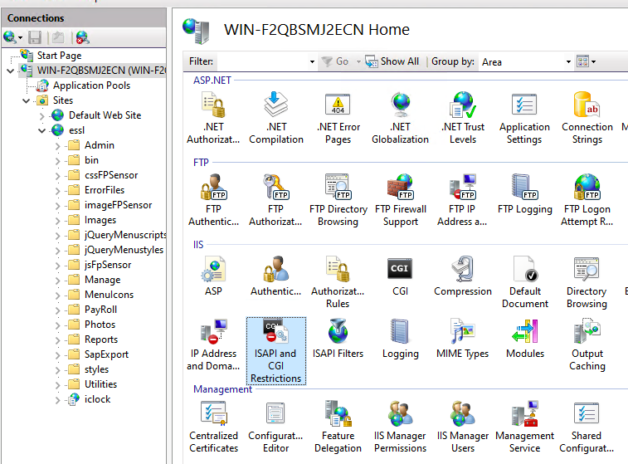628x464 pixels.
Task: Open Default Document feature
Action: pos(525,282)
